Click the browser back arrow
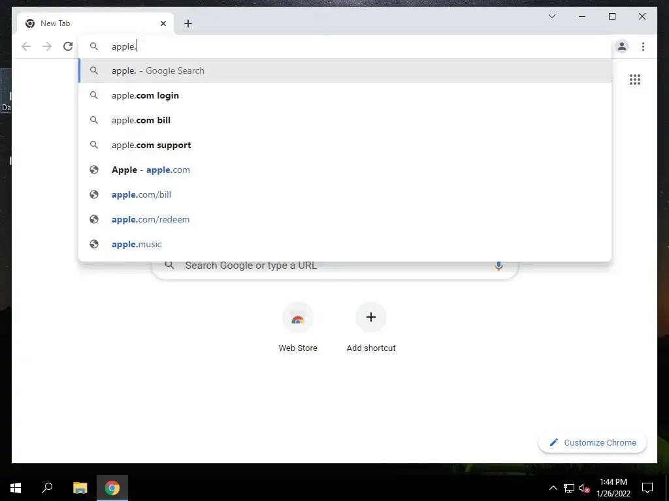This screenshot has height=501, width=669. click(x=26, y=46)
